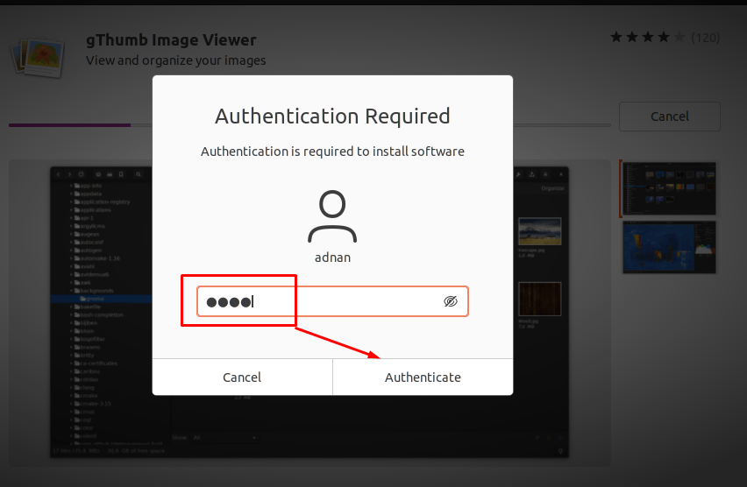Image resolution: width=747 pixels, height=487 pixels.
Task: Click the 'Authentication Required' heading
Action: point(332,116)
